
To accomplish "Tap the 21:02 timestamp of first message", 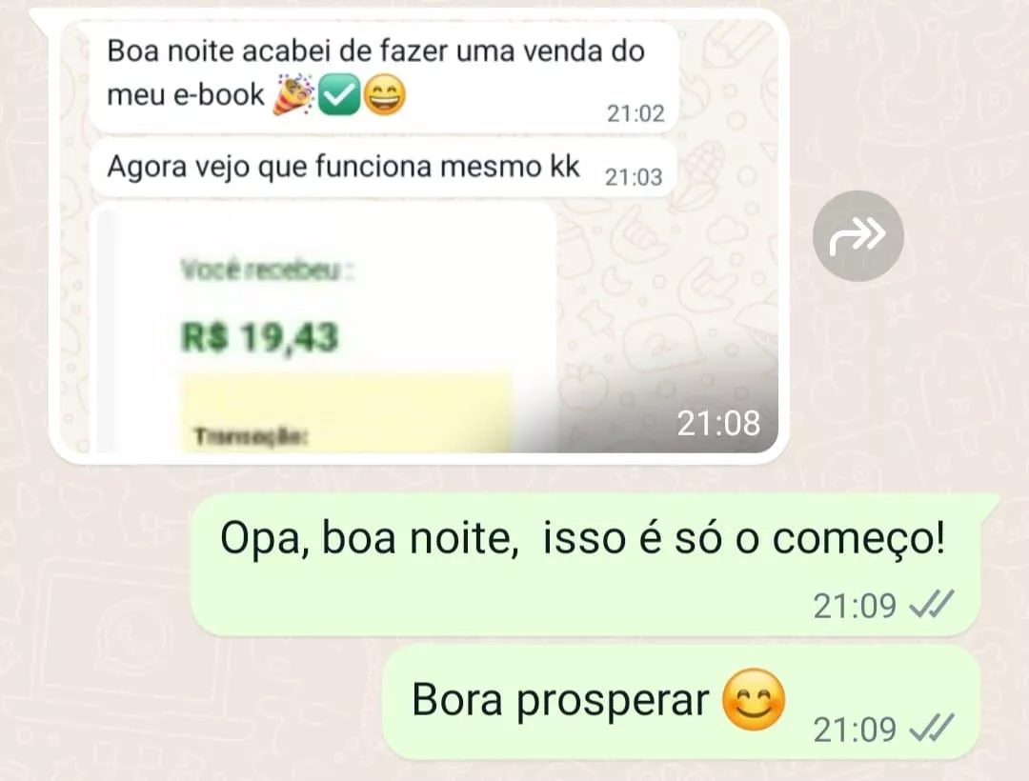I will point(636,113).
